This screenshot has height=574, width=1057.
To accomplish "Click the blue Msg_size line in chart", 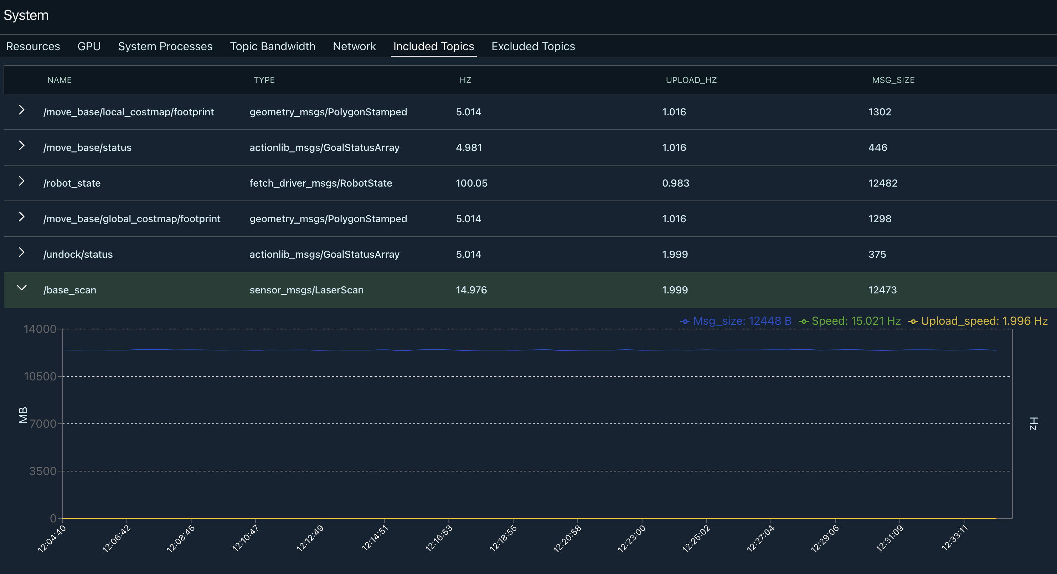I will point(493,350).
